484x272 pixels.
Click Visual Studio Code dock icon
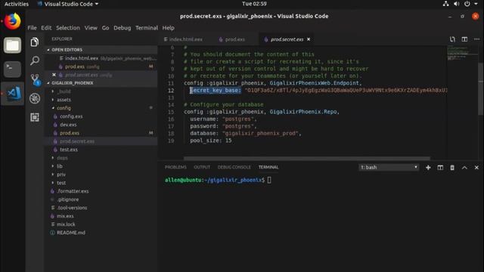pyautogui.click(x=13, y=94)
